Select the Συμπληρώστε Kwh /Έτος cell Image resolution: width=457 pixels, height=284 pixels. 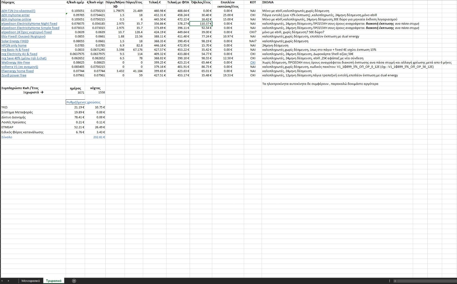coord(33,88)
